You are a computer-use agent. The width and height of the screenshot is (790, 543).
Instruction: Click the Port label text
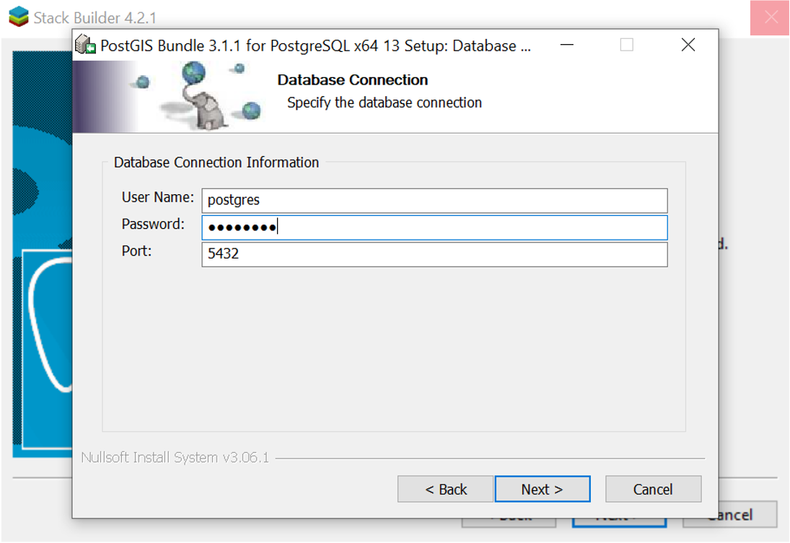click(x=136, y=251)
